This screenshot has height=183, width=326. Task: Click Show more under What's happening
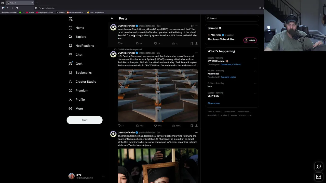point(213,103)
